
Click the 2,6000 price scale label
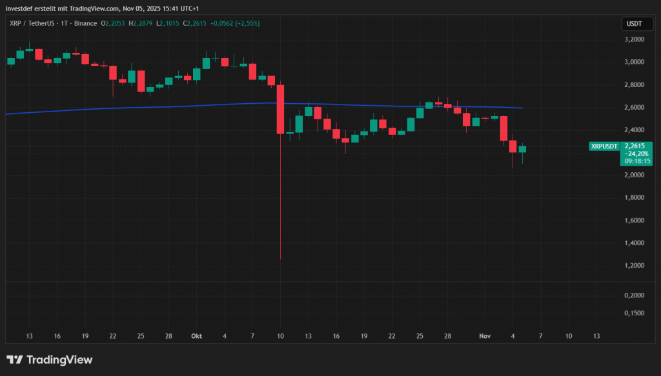[634, 108]
